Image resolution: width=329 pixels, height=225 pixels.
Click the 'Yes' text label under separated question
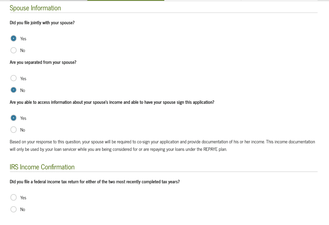point(23,78)
